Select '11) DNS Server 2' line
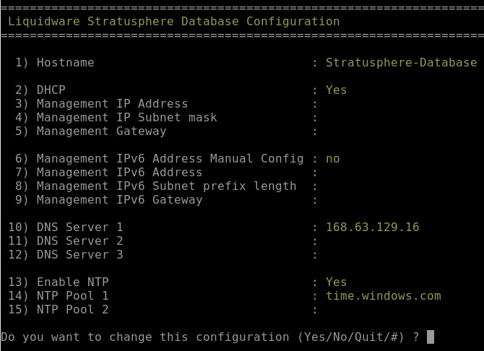Image resolution: width=484 pixels, height=351 pixels. click(x=66, y=240)
